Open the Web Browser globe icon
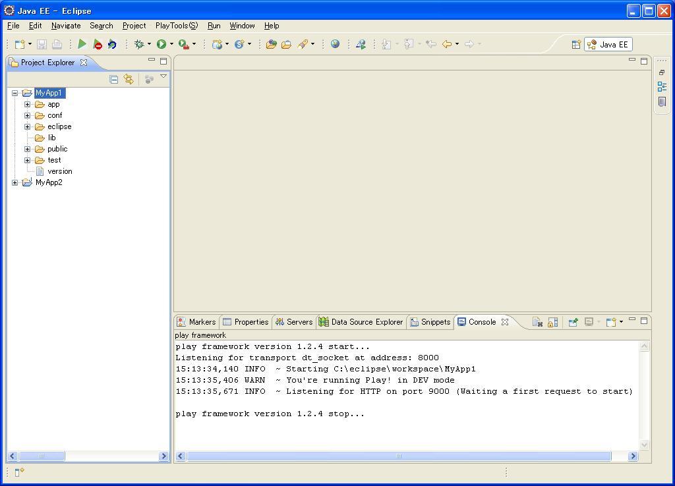Image resolution: width=675 pixels, height=486 pixels. [x=335, y=44]
